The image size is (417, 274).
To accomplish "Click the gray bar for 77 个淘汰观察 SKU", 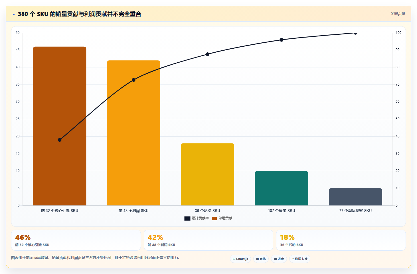I will [355, 197].
